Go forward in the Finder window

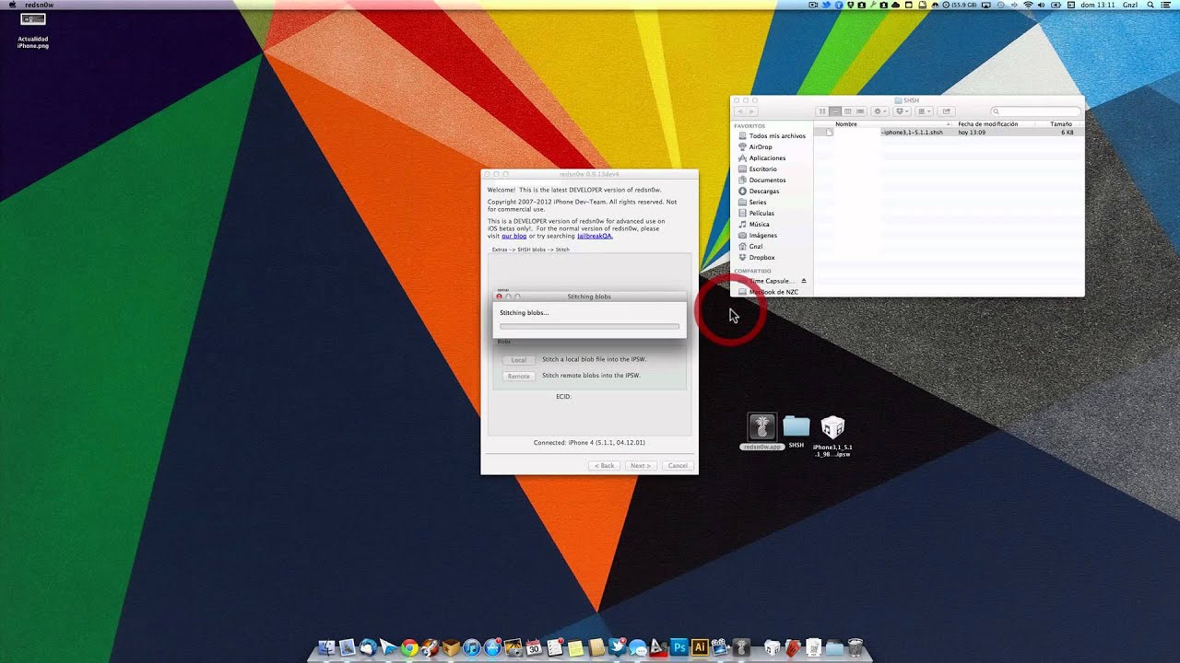(x=752, y=111)
